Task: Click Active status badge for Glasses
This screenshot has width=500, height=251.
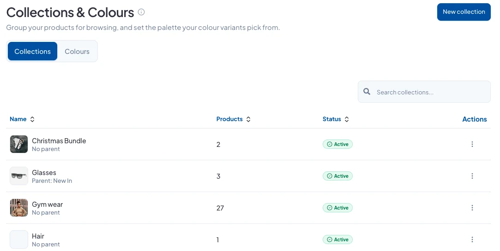Action: (337, 176)
